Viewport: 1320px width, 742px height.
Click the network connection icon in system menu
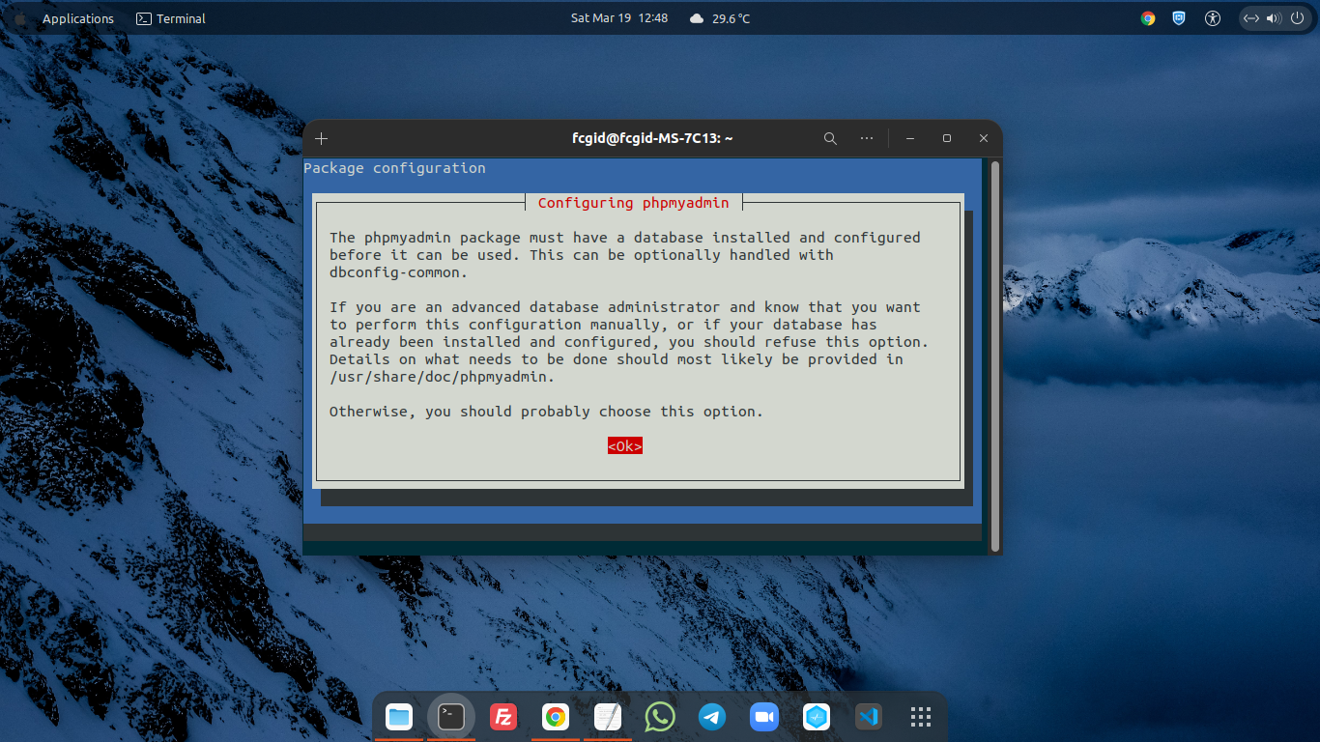click(x=1251, y=18)
